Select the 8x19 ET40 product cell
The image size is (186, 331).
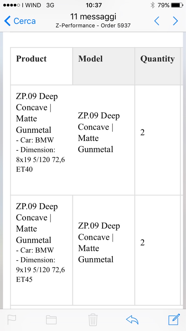42,140
